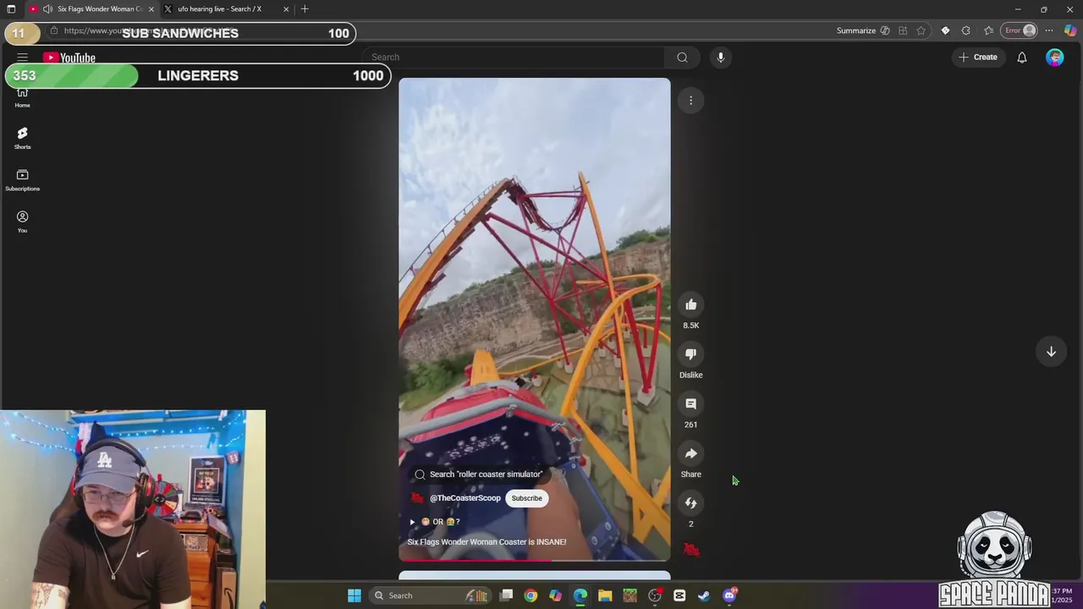This screenshot has width=1083, height=609.
Task: Share the Short video
Action: tap(690, 454)
